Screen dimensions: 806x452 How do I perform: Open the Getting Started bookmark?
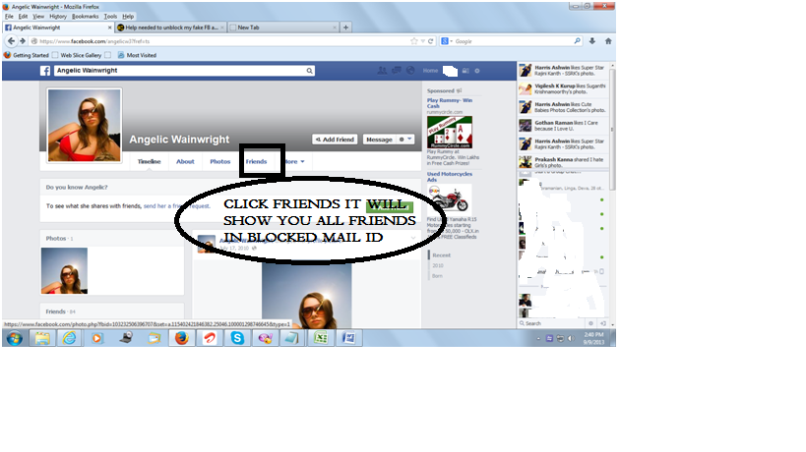27,55
